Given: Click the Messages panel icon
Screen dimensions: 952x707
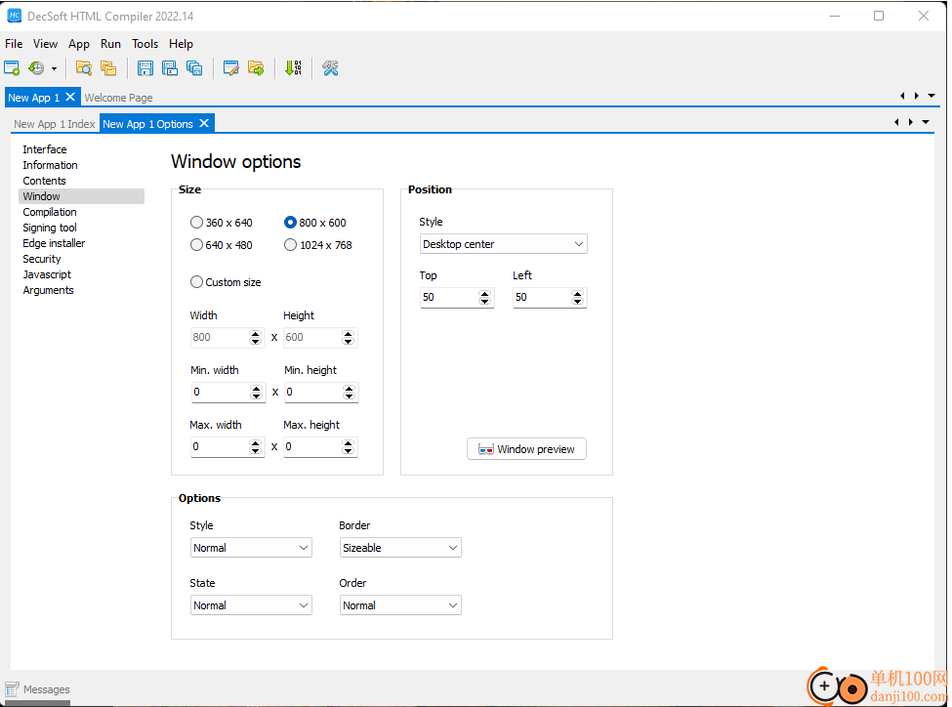Looking at the screenshot, I should tap(12, 689).
